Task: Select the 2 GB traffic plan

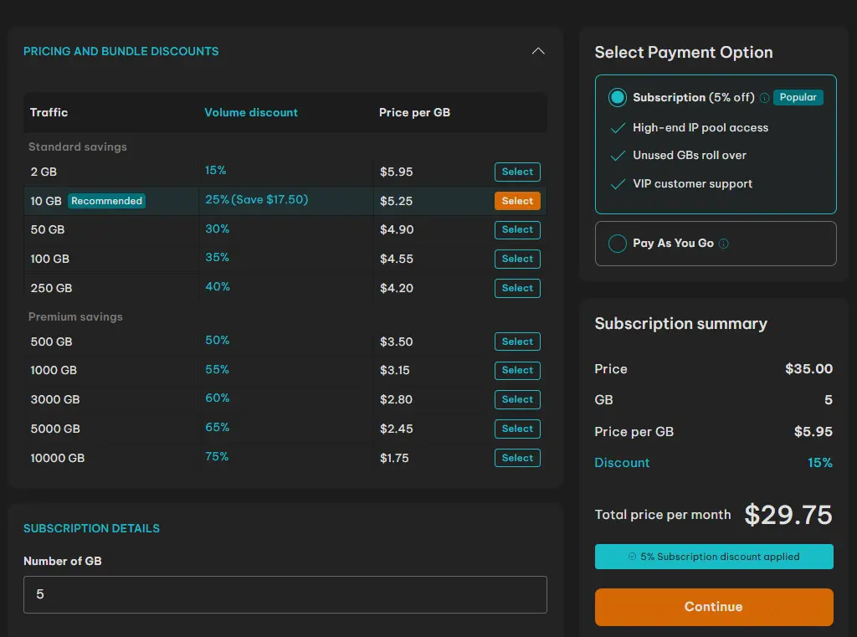Action: (x=517, y=172)
